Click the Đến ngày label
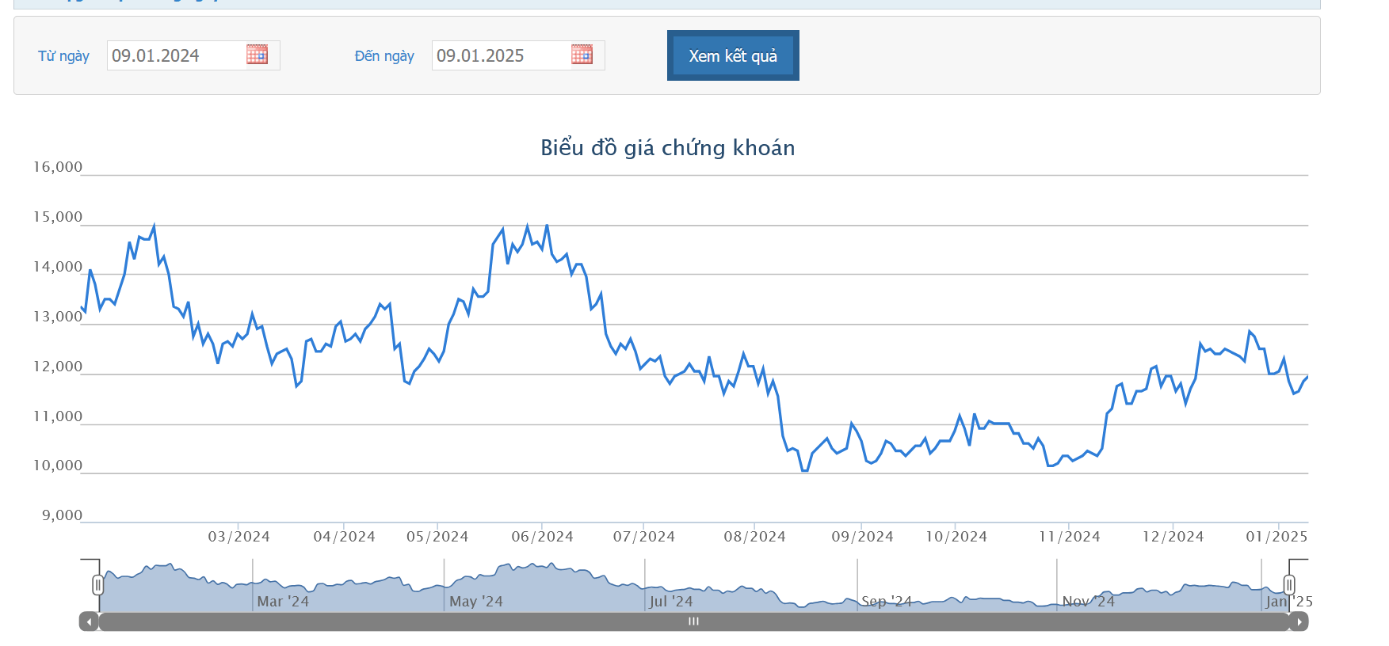This screenshot has width=1389, height=646. 384,56
